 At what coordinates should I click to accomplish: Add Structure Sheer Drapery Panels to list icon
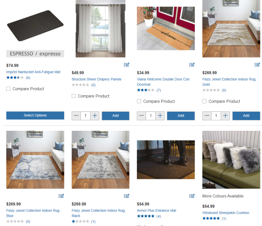point(127,65)
